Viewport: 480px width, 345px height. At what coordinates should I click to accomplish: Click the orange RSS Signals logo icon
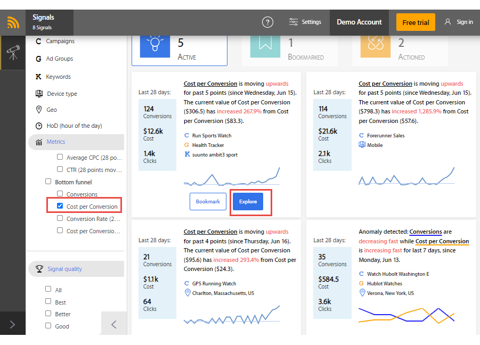click(13, 22)
